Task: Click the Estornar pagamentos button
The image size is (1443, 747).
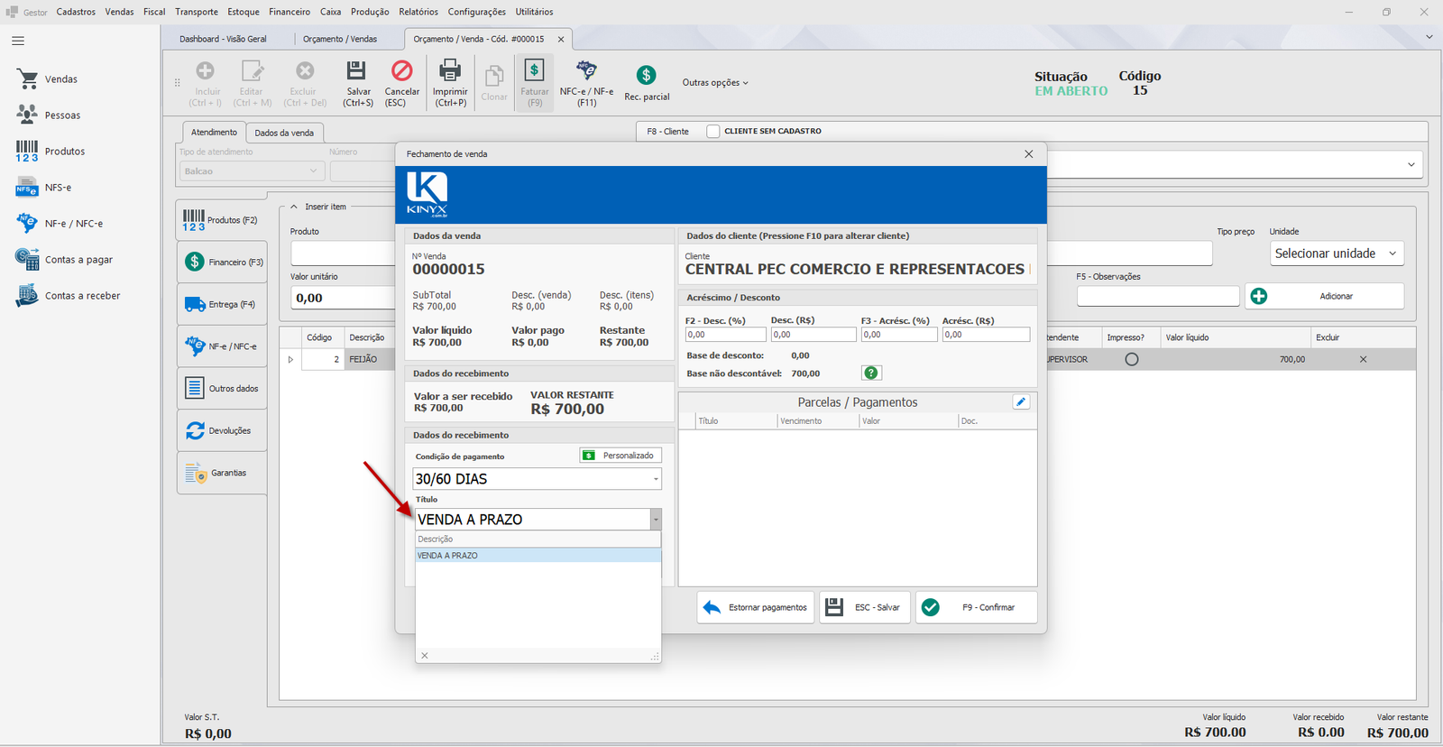Action: (756, 608)
